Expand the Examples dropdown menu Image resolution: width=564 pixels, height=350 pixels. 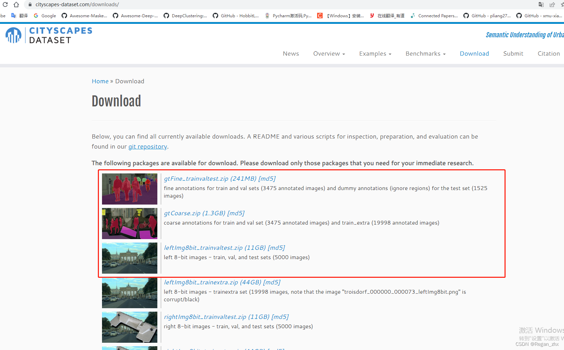point(375,54)
